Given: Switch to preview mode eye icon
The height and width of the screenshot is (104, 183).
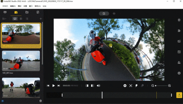Looking at the screenshot, I should [x=114, y=13].
